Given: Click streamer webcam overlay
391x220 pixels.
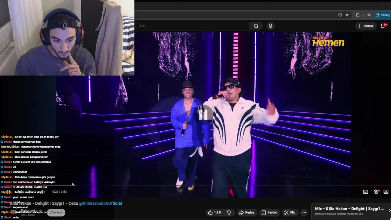Looking at the screenshot, I should coord(67,38).
